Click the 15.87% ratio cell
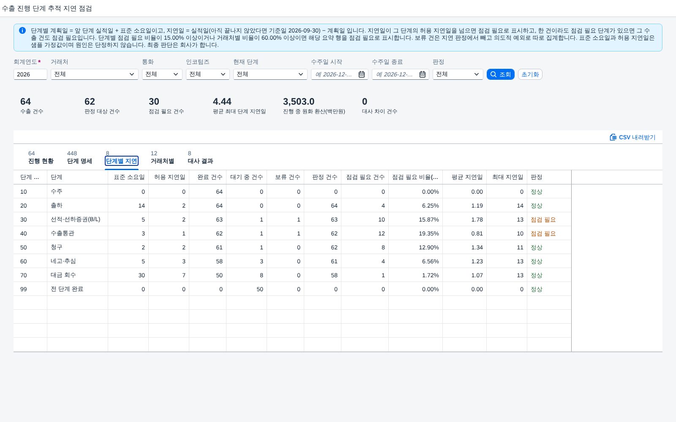 click(x=416, y=219)
